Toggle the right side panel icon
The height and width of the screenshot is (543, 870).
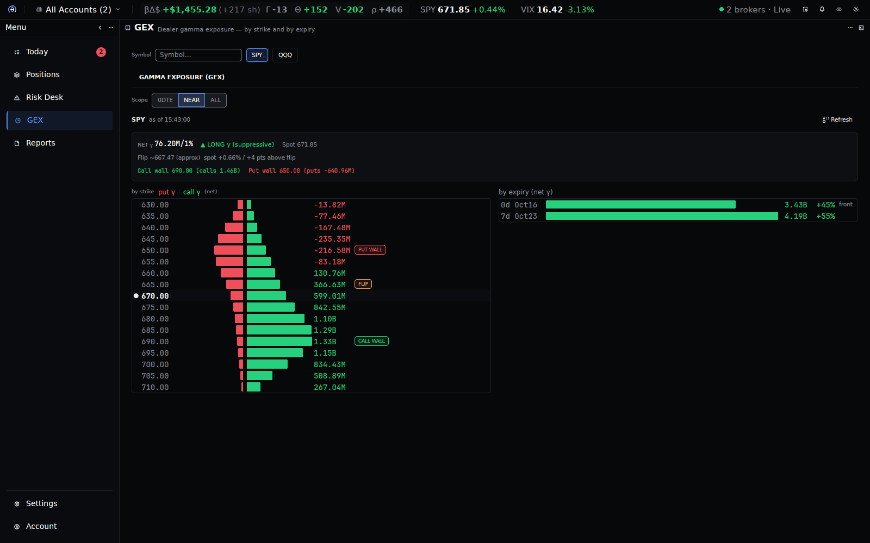[861, 28]
